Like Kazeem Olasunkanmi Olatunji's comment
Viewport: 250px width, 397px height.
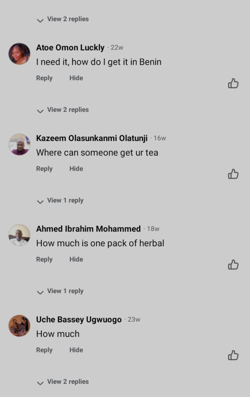click(x=233, y=174)
